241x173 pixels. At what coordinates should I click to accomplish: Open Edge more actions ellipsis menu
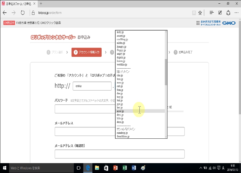237,13
